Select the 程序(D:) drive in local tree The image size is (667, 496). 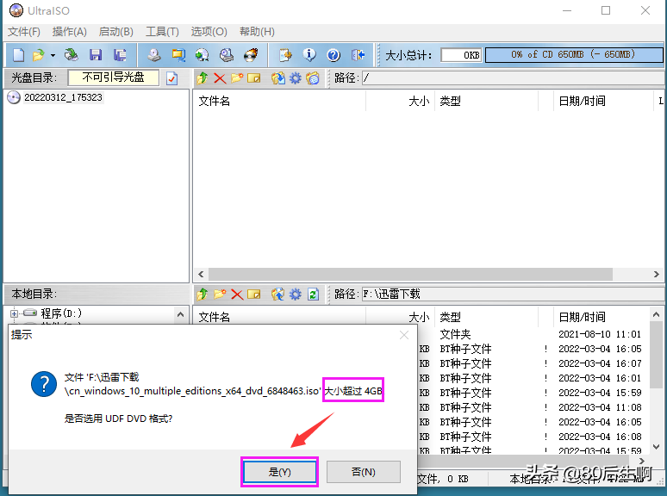pyautogui.click(x=61, y=313)
